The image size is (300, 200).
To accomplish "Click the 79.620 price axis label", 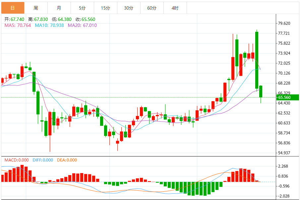I will [284, 23].
